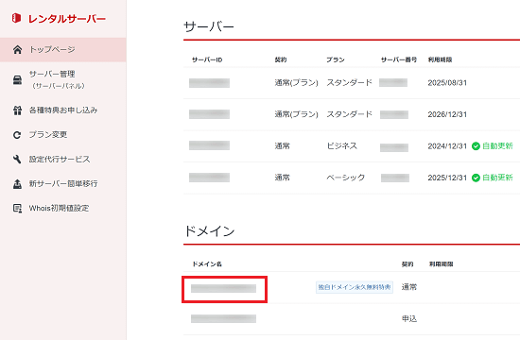Click green check icon on 2025/12/31 row
This screenshot has width=520, height=340.
[x=476, y=178]
